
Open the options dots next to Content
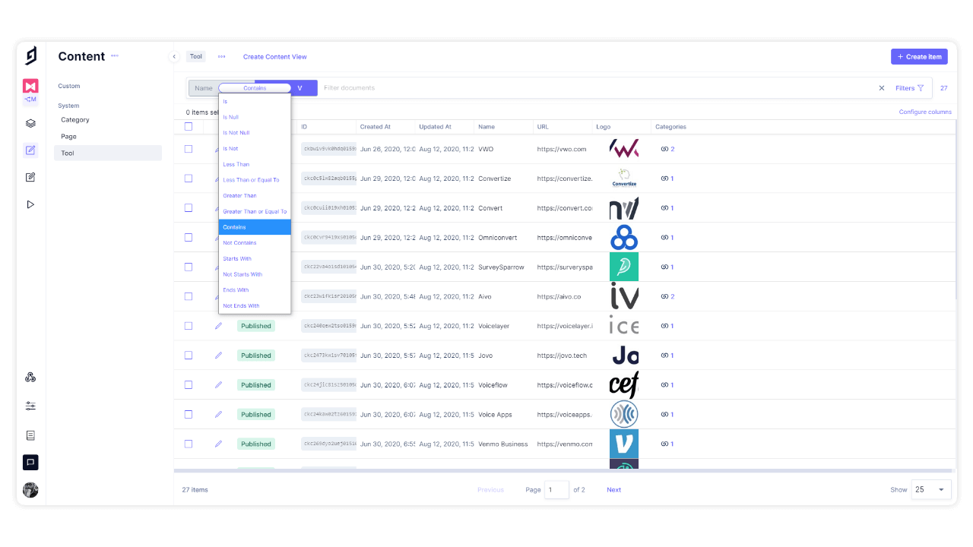pos(115,55)
